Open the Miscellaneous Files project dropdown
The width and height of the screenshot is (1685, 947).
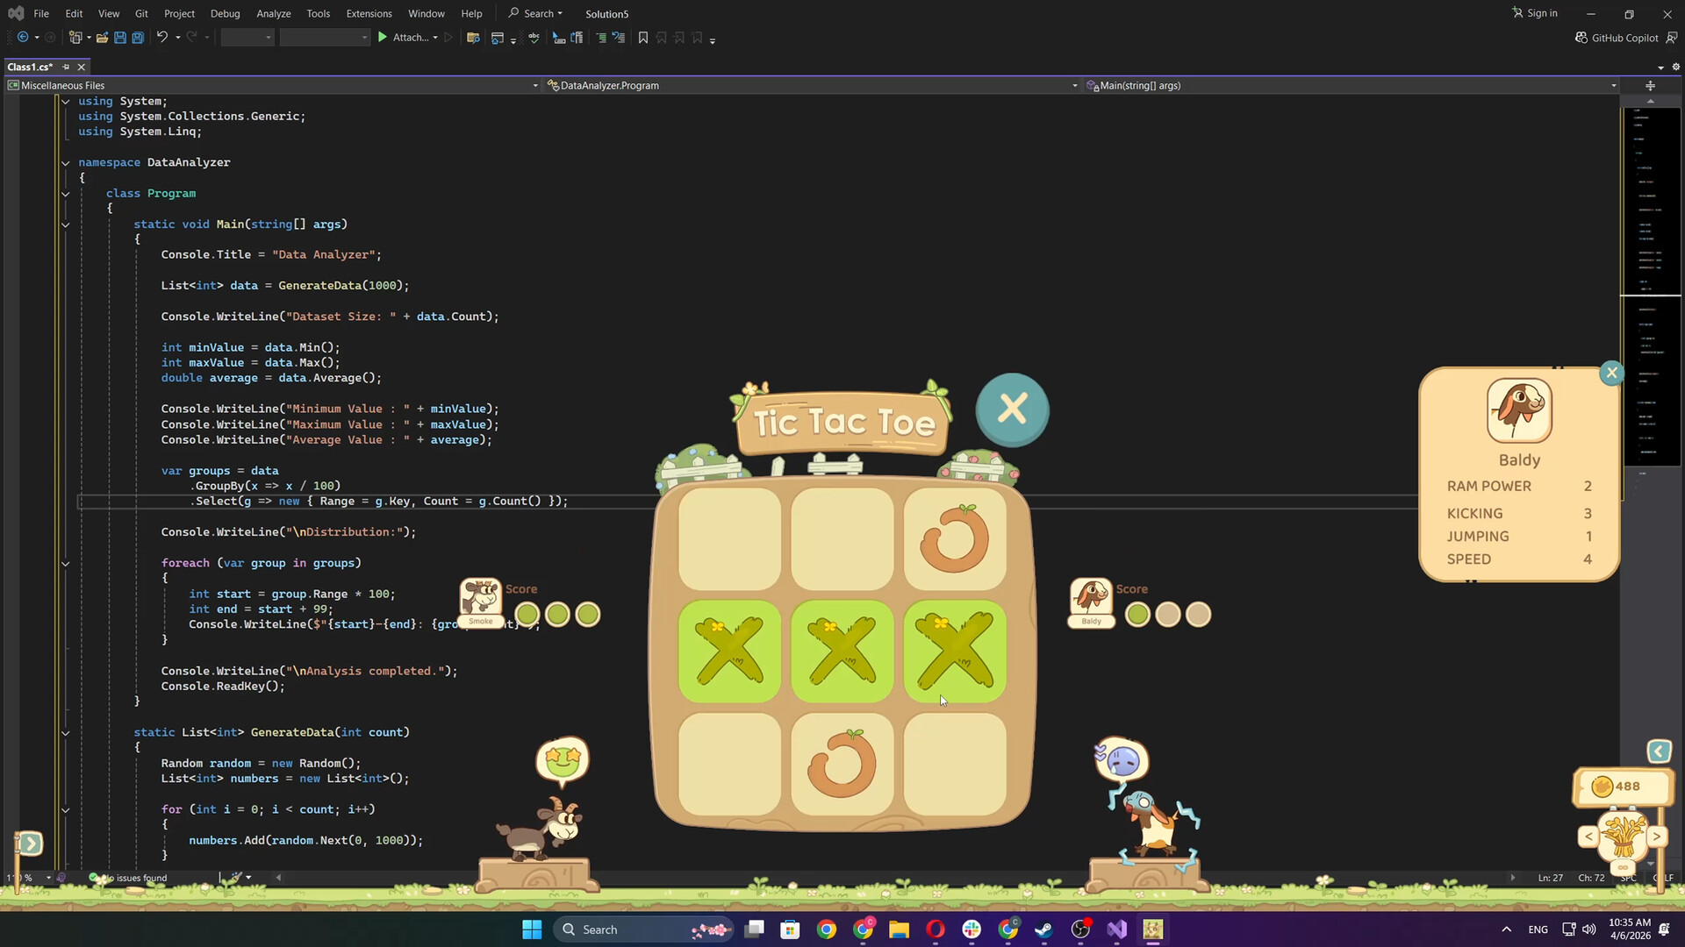(x=273, y=85)
